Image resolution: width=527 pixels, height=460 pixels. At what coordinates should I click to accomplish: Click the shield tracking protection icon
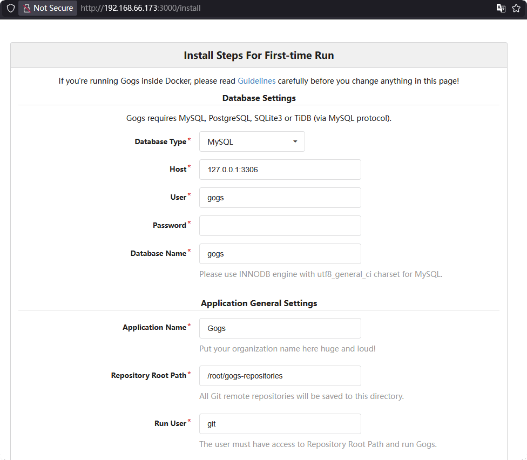[10, 8]
